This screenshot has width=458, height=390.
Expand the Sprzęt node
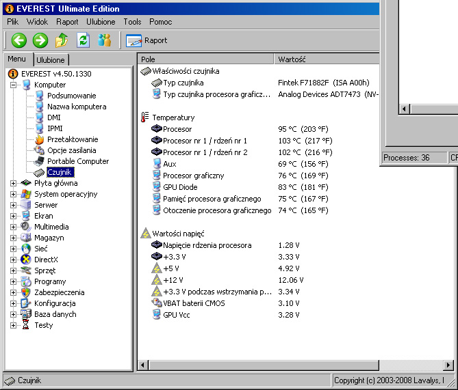click(x=13, y=270)
